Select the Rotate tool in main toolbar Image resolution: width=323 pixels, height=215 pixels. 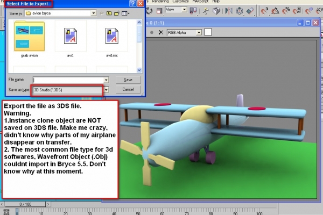pos(149,11)
